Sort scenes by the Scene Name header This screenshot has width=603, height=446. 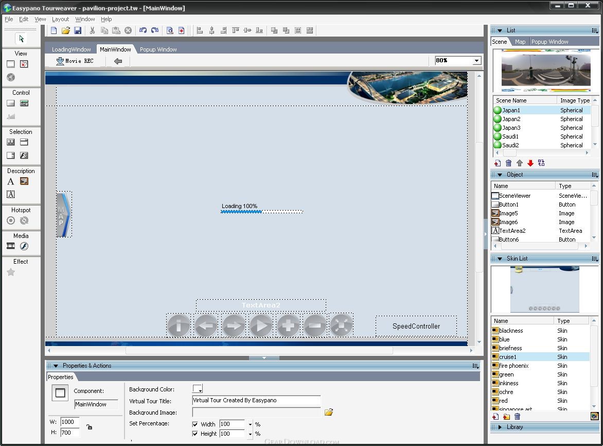(x=525, y=100)
